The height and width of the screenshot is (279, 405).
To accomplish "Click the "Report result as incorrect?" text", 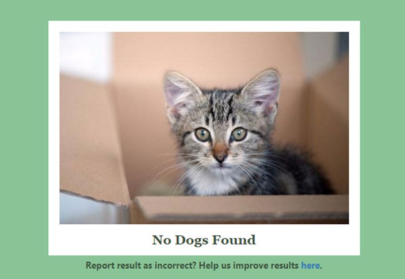I will (141, 266).
